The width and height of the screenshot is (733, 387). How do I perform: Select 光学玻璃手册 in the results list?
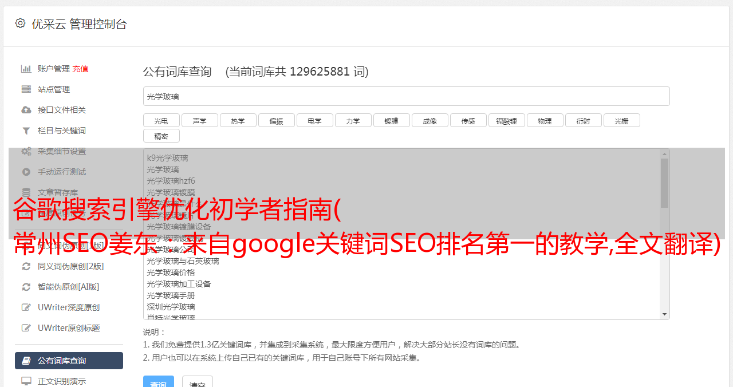[171, 295]
